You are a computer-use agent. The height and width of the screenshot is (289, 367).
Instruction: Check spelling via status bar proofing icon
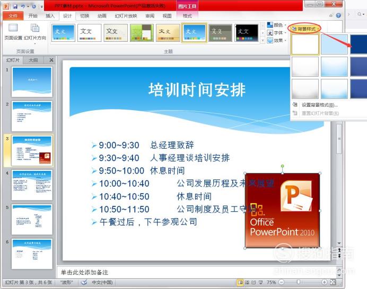(x=84, y=282)
